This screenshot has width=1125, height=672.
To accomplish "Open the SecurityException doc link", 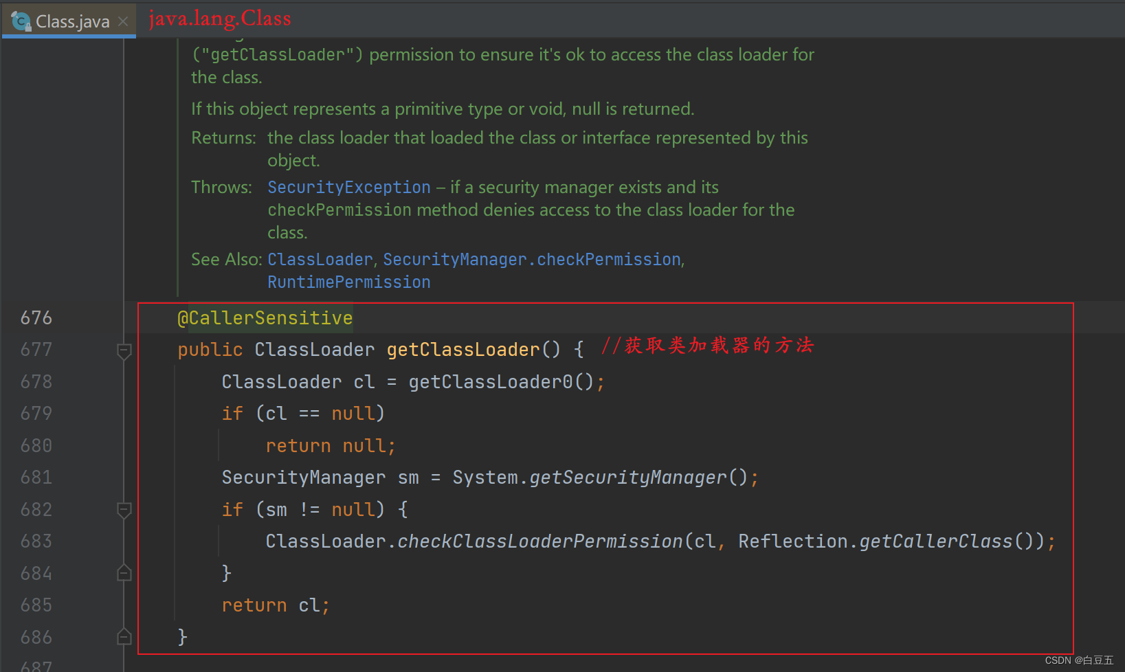I will click(x=349, y=188).
